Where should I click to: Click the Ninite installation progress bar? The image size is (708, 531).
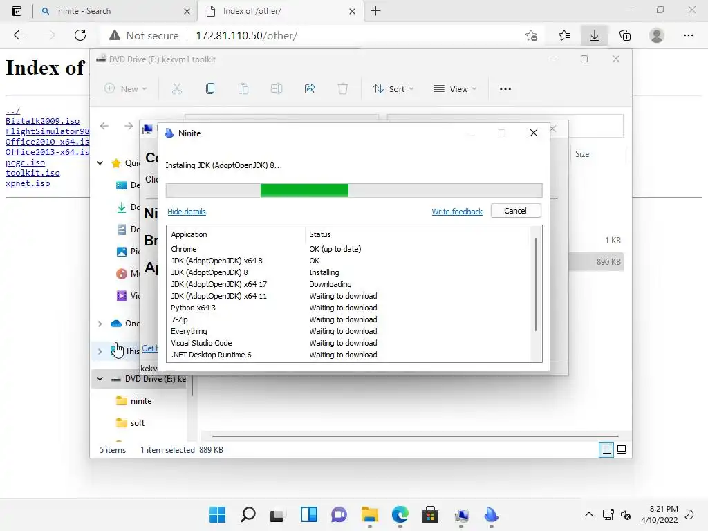(x=354, y=190)
